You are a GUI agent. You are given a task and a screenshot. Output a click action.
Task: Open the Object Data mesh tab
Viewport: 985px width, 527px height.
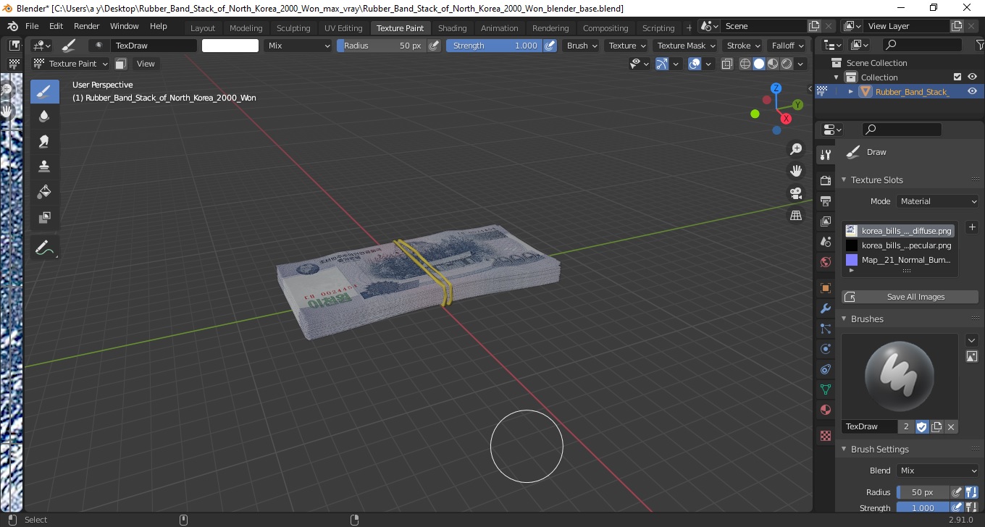click(825, 389)
